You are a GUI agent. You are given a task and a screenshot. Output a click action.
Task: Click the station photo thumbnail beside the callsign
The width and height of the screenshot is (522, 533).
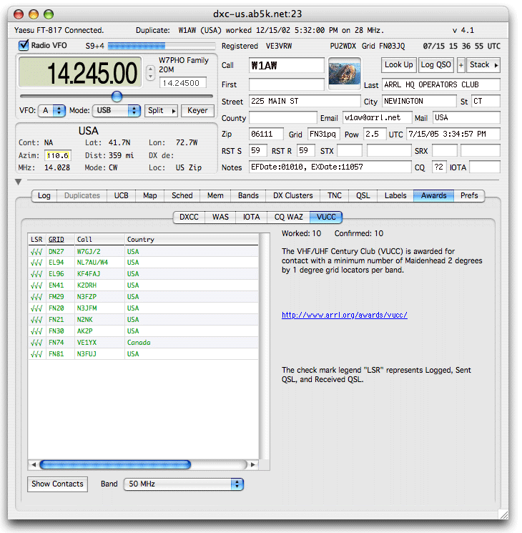pyautogui.click(x=345, y=73)
